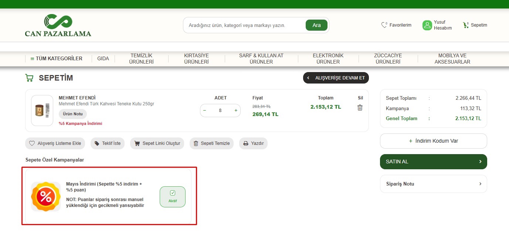Click the Sepetim cart icon in header
The height and width of the screenshot is (248, 509).
[466, 25]
